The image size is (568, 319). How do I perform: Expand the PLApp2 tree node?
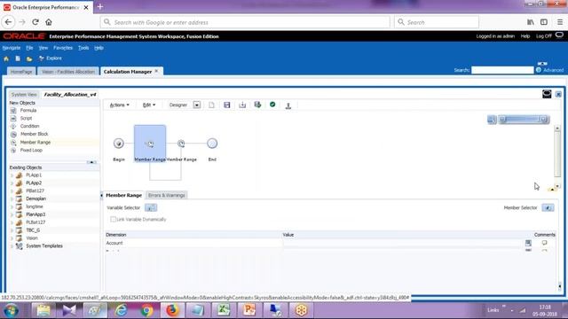pyautogui.click(x=12, y=183)
